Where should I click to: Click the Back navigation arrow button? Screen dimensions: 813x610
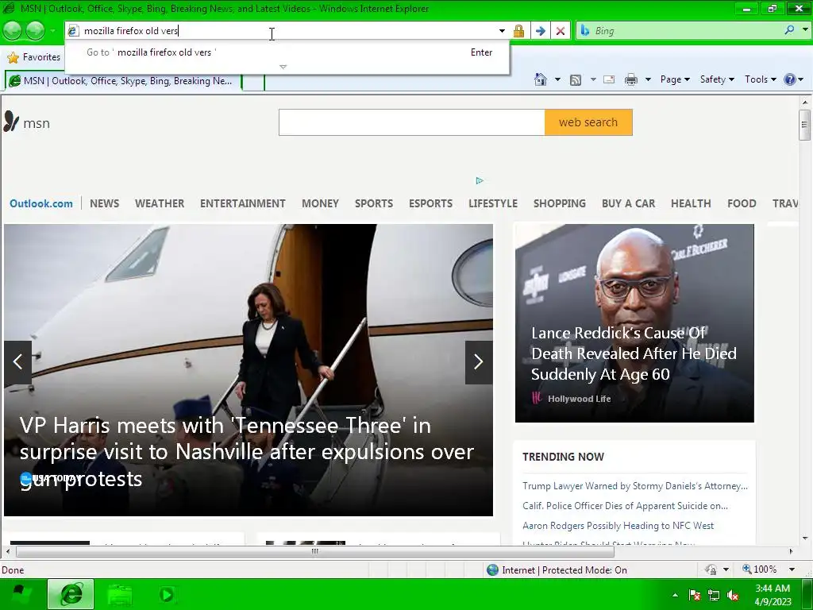(13, 31)
